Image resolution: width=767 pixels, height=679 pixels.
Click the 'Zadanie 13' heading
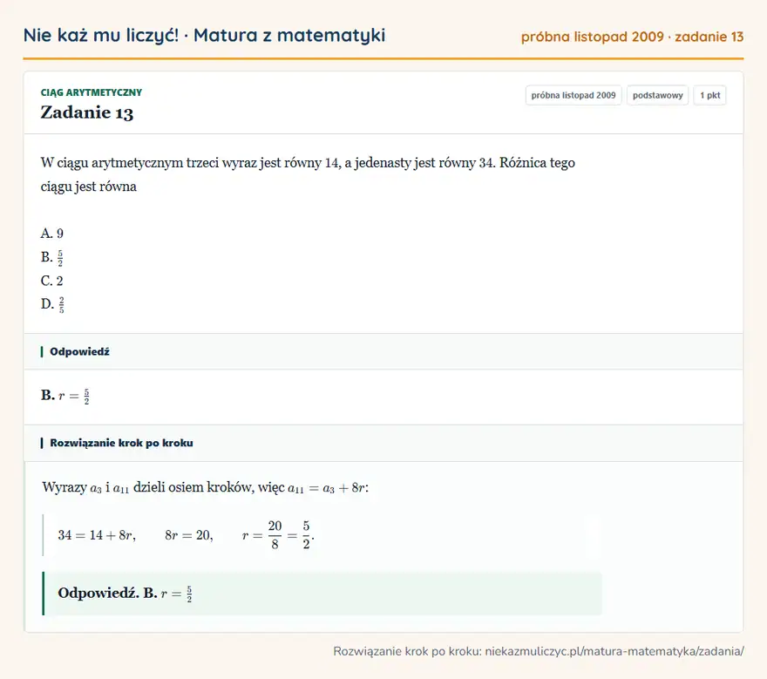(86, 112)
